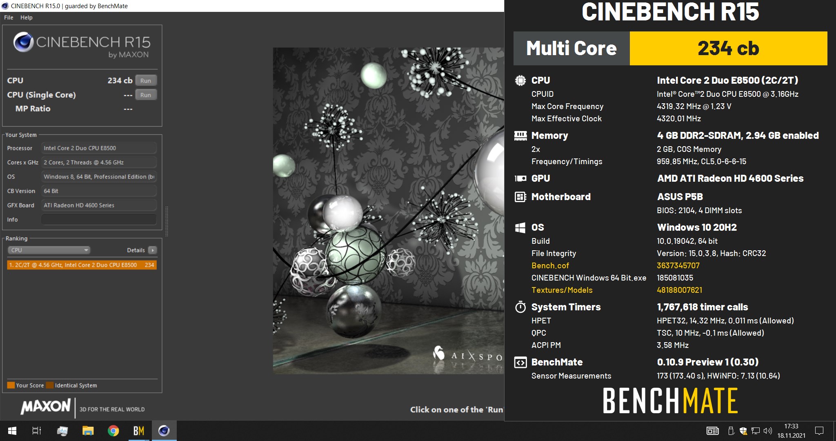Click the Cores x GHz field

pos(99,163)
